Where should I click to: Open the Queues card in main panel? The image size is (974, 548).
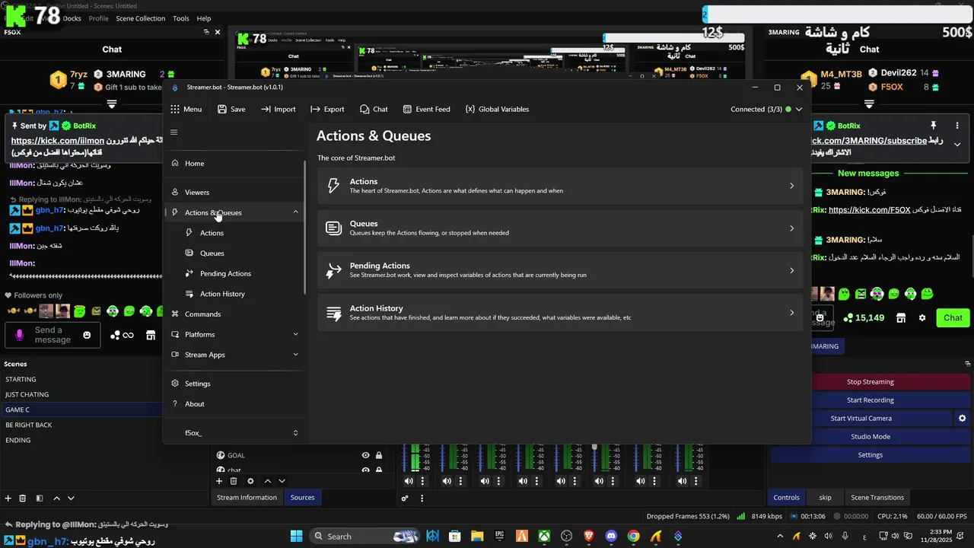point(560,228)
